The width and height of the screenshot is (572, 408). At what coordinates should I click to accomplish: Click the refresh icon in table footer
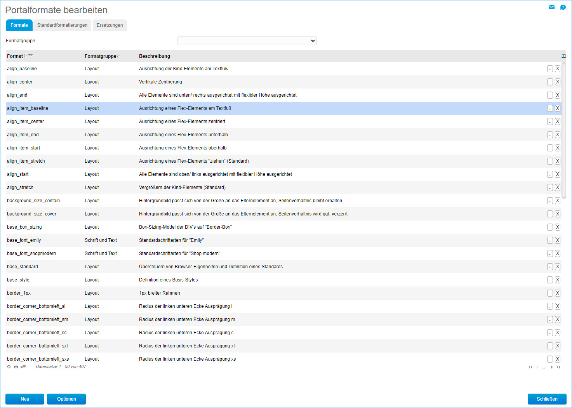9,367
